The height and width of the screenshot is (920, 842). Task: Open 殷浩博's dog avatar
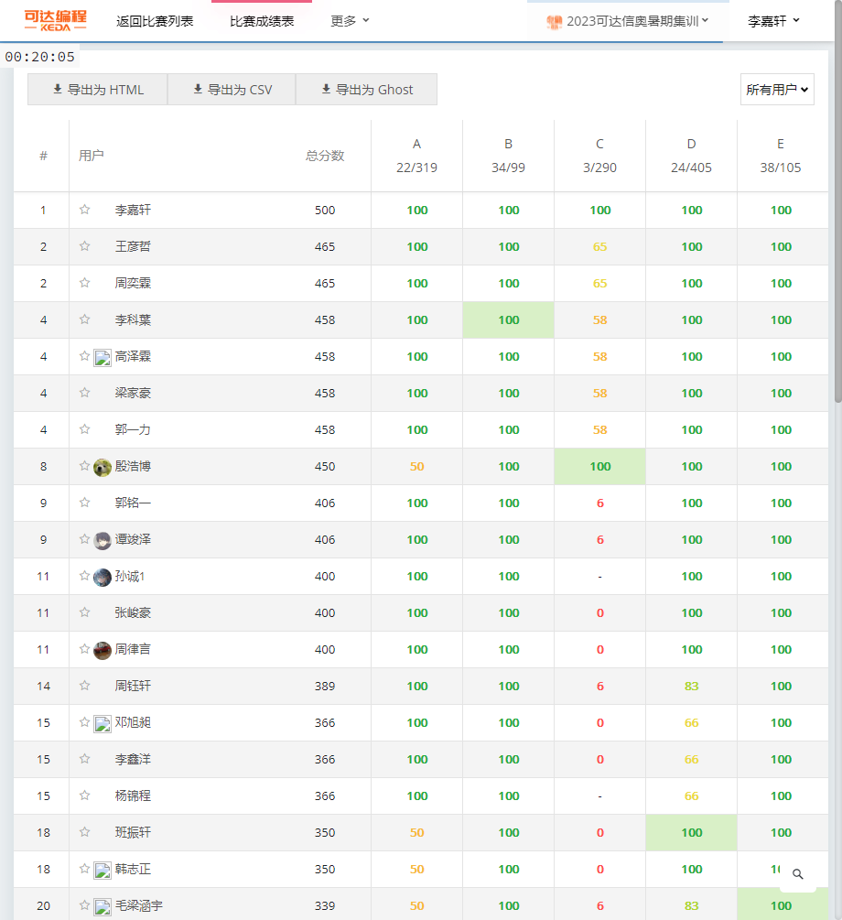click(x=103, y=468)
